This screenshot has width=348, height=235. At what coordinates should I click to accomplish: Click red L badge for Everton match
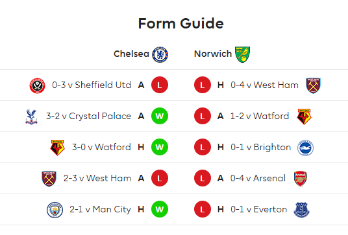[x=203, y=209]
